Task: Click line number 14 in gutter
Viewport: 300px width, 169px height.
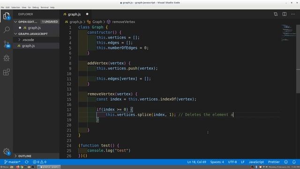Action: (69, 94)
